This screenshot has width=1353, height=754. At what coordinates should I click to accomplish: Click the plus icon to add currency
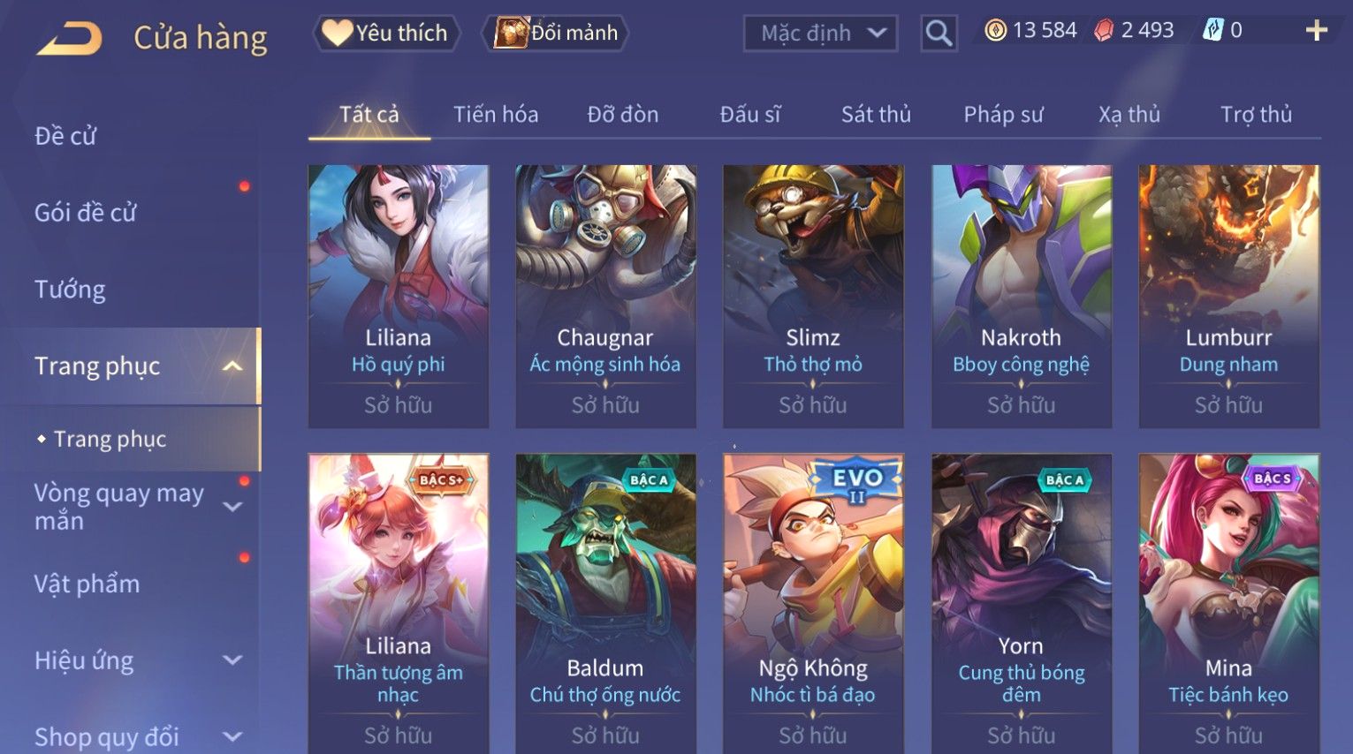click(x=1316, y=31)
